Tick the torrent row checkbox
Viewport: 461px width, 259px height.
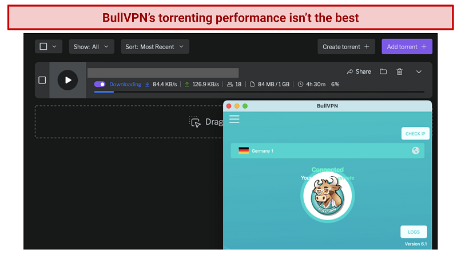click(42, 80)
